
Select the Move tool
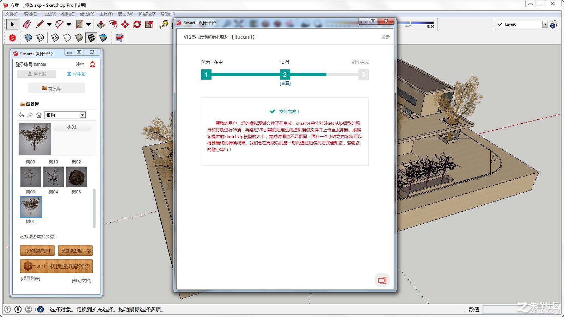pyautogui.click(x=125, y=24)
